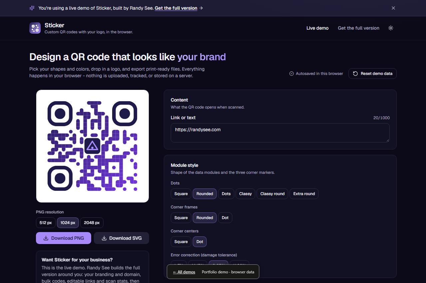426x283 pixels.
Task: Click the sparkle icon in the top banner
Action: point(32,8)
